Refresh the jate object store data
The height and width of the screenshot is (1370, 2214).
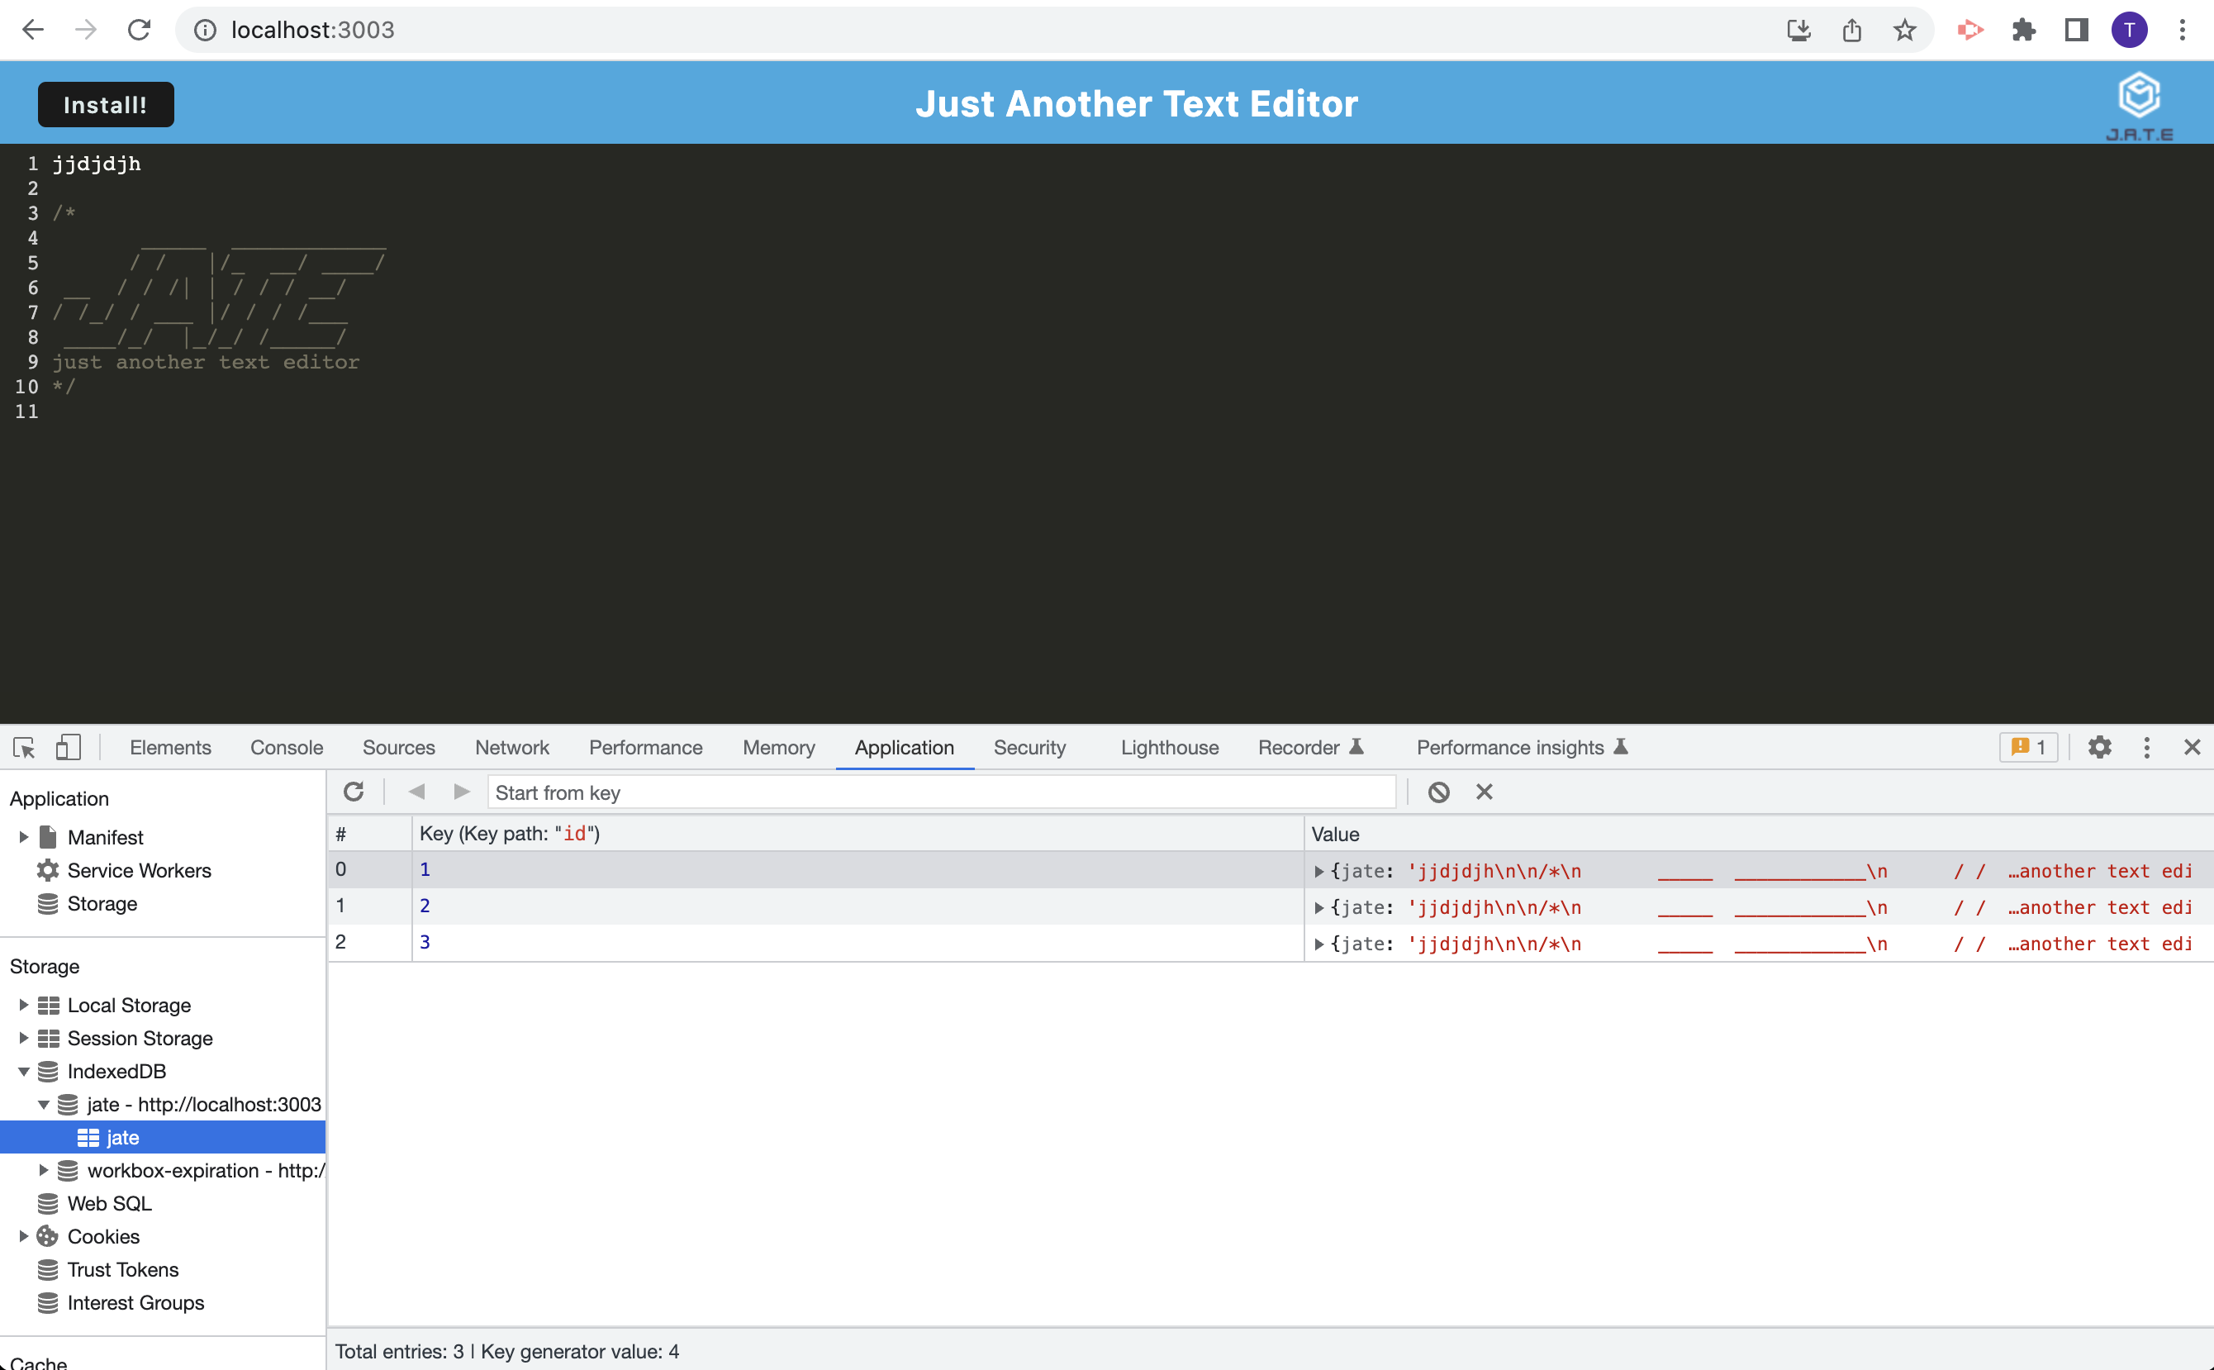[354, 791]
